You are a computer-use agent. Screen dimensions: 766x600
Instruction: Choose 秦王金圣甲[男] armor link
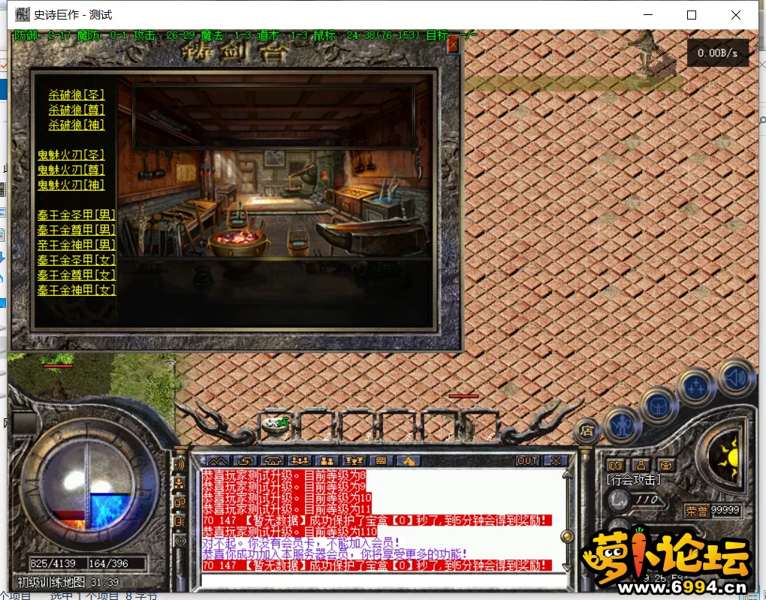[77, 215]
